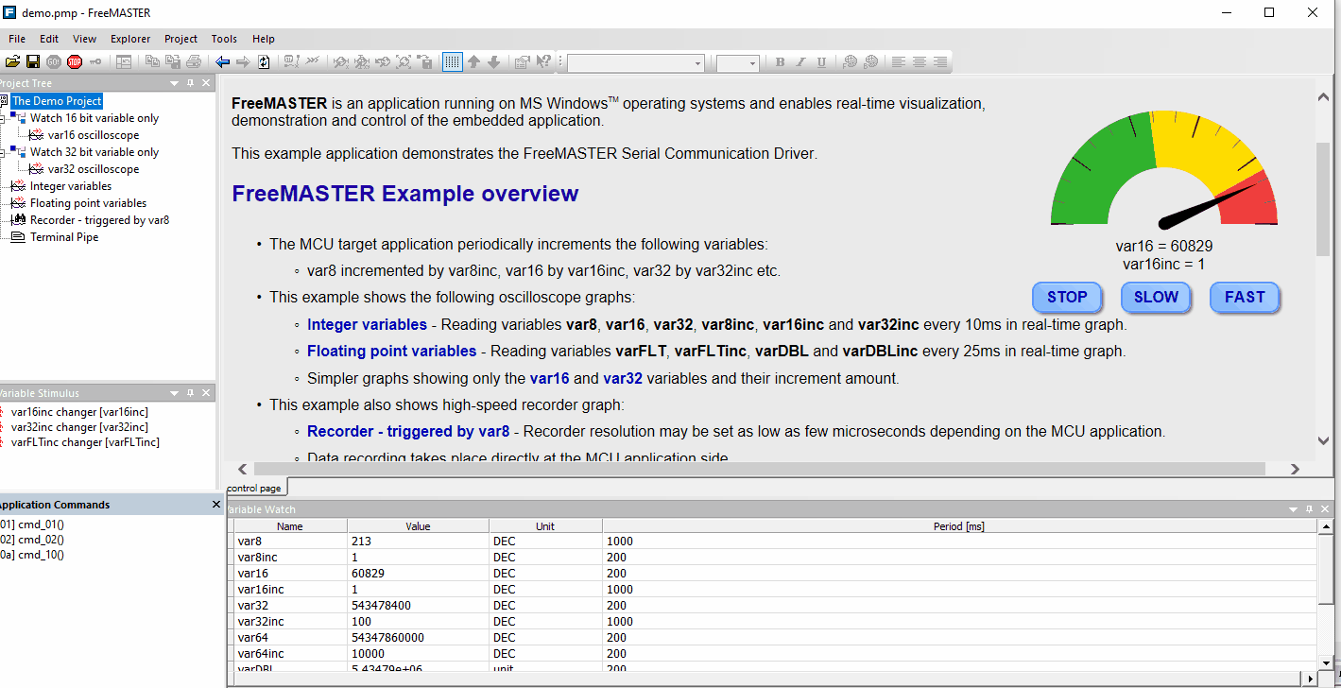Save the project using the Save icon
Viewport: 1341px width, 688px height.
[x=33, y=60]
